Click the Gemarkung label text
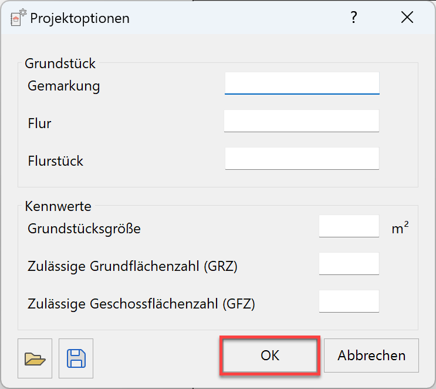This screenshot has height=389, width=436. 64,86
